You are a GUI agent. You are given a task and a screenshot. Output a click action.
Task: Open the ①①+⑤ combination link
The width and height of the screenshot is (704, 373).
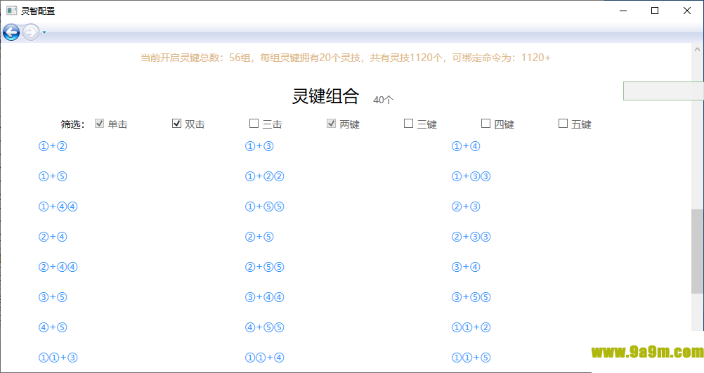[471, 358]
